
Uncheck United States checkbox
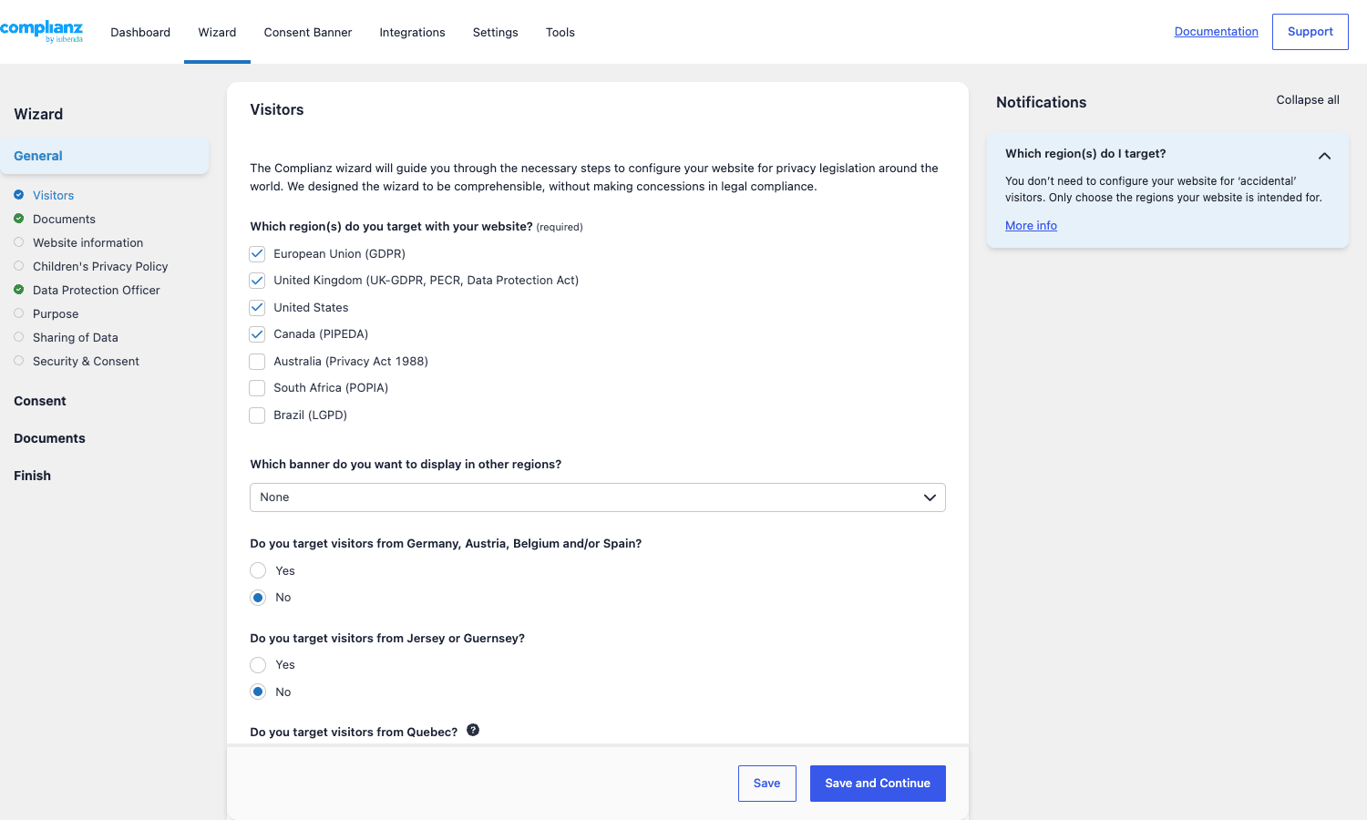pos(257,307)
